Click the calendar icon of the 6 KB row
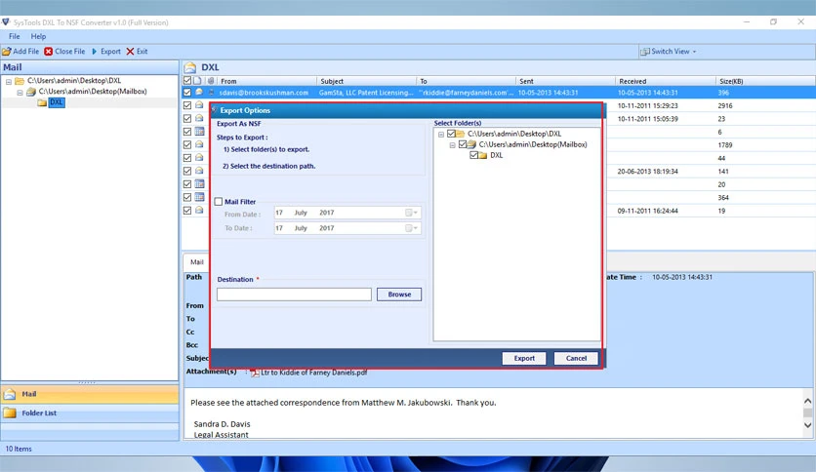This screenshot has height=472, width=816. 199,132
